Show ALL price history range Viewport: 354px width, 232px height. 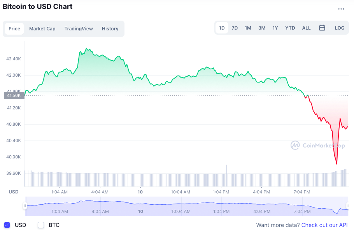click(307, 28)
